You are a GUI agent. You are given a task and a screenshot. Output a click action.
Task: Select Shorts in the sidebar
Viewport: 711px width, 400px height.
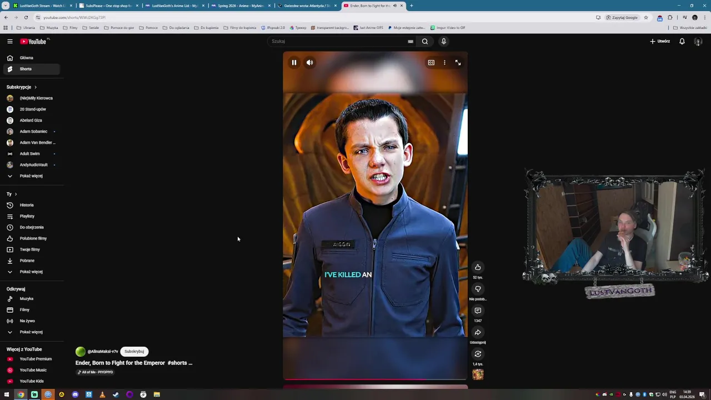(32, 69)
